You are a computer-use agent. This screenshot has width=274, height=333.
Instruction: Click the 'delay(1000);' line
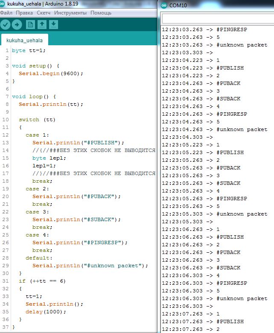[x=46, y=312]
